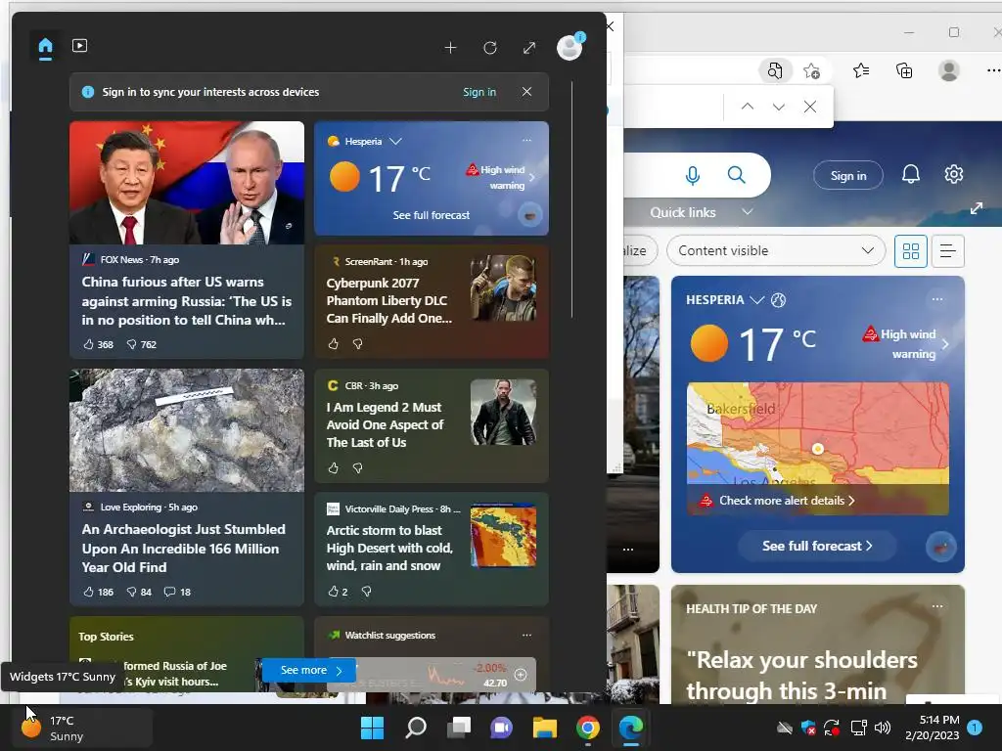Open High wind warning in Widgets weather card
1002x751 pixels.
coord(502,178)
